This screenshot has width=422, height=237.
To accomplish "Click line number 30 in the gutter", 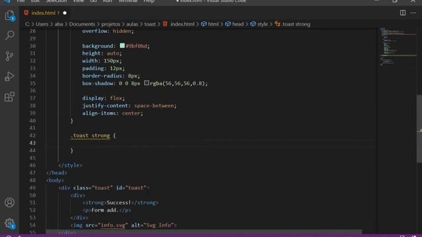I will (32, 46).
